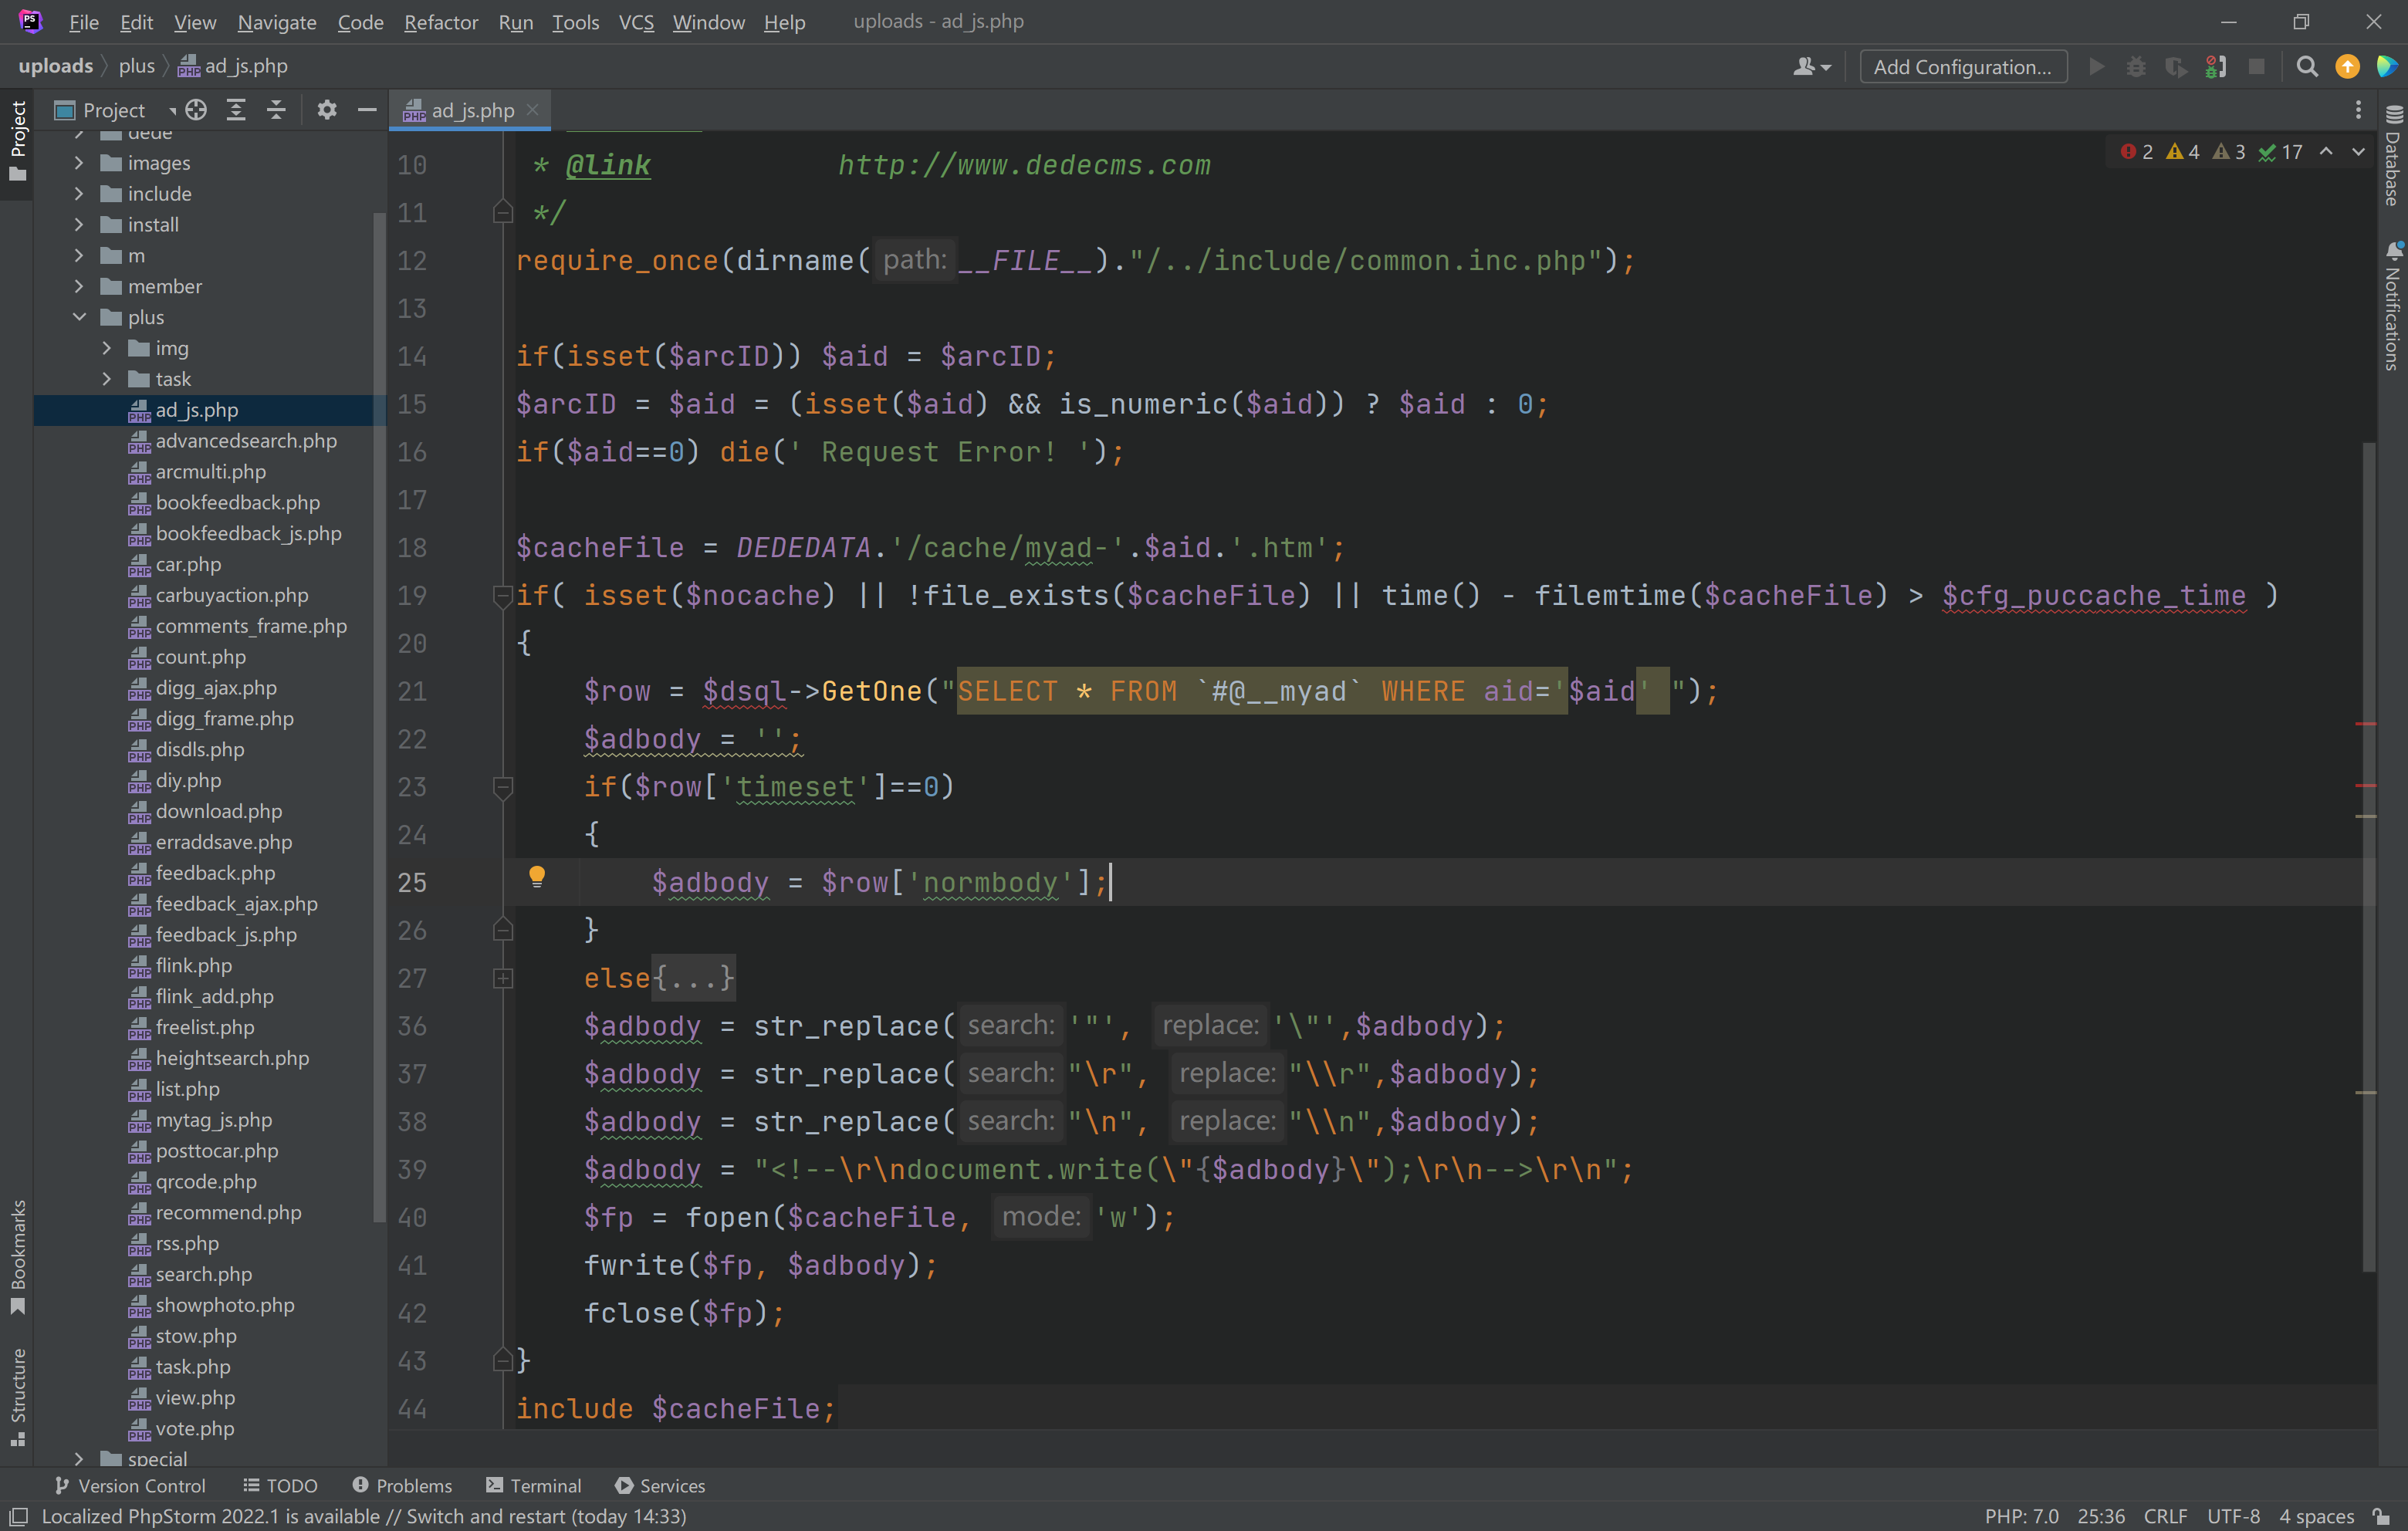2408x1531 pixels.
Task: Expand the task folder under plus
Action: coord(107,379)
